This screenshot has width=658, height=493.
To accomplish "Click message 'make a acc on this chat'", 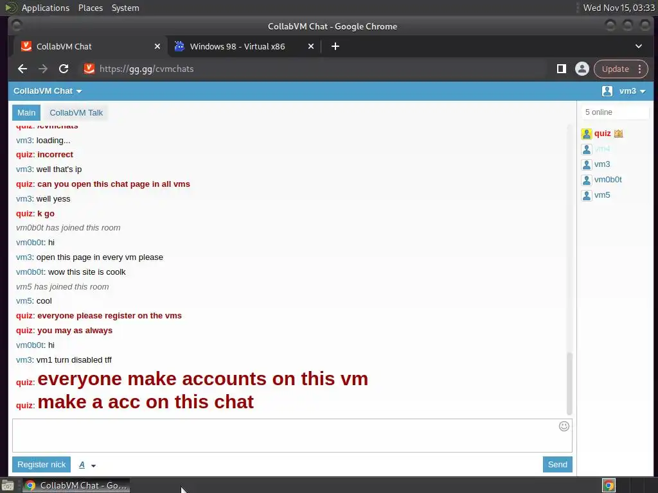I will coord(146,402).
